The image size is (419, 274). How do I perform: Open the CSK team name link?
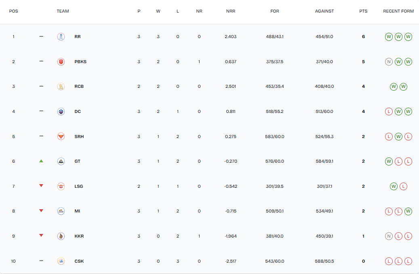click(79, 261)
